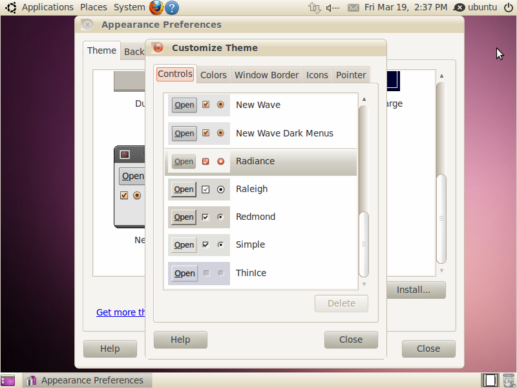Select the Theme tab in Appearance Preferences
517x388 pixels.
point(101,51)
